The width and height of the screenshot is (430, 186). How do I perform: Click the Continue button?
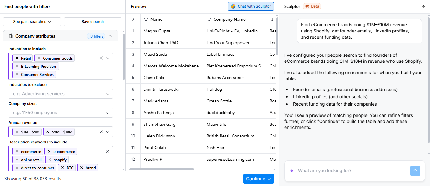point(258,179)
